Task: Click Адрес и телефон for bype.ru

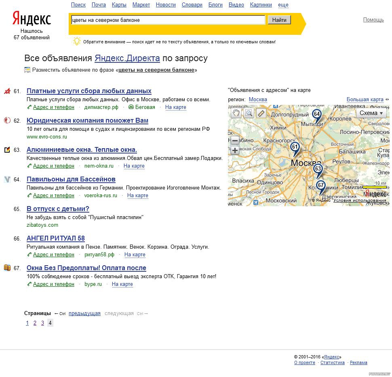Action: tap(54, 284)
